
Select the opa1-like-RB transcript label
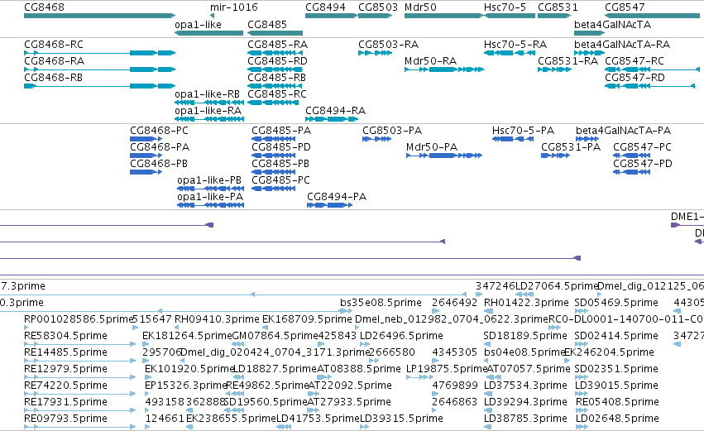pos(207,94)
